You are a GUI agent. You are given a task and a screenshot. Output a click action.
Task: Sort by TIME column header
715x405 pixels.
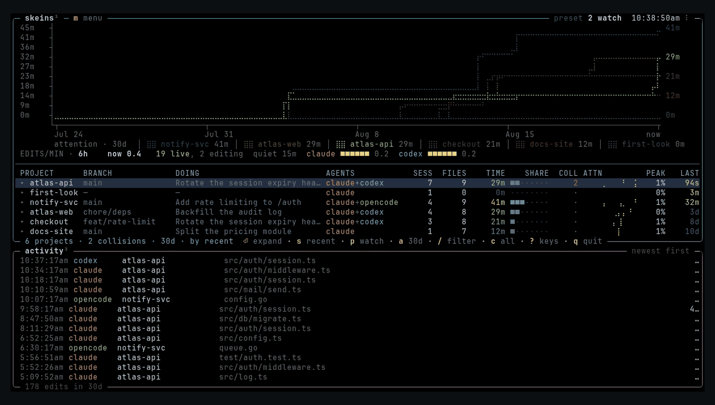point(496,173)
